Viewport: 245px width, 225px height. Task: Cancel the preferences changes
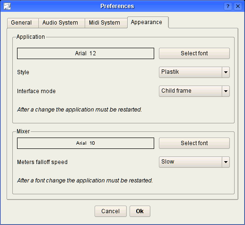(111, 211)
